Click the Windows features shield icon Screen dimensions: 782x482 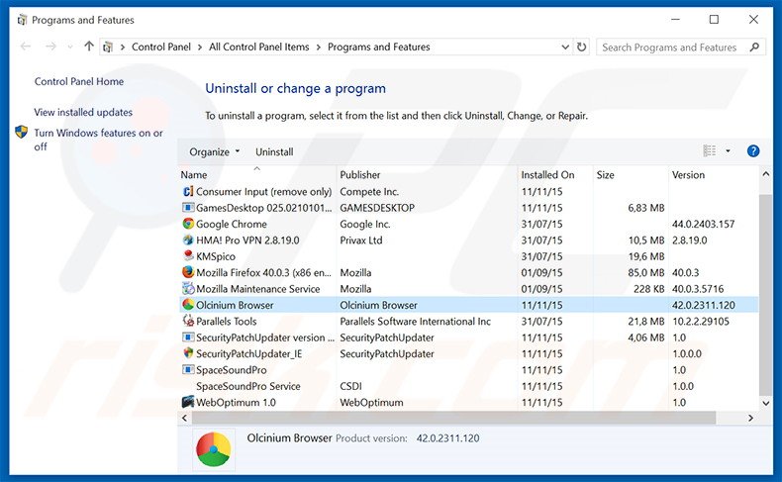tap(21, 132)
